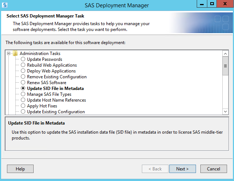Viewport: 234px width, 181px height.
Task: Choose the Apply Hot Fixes radio button
Action: click(23, 106)
